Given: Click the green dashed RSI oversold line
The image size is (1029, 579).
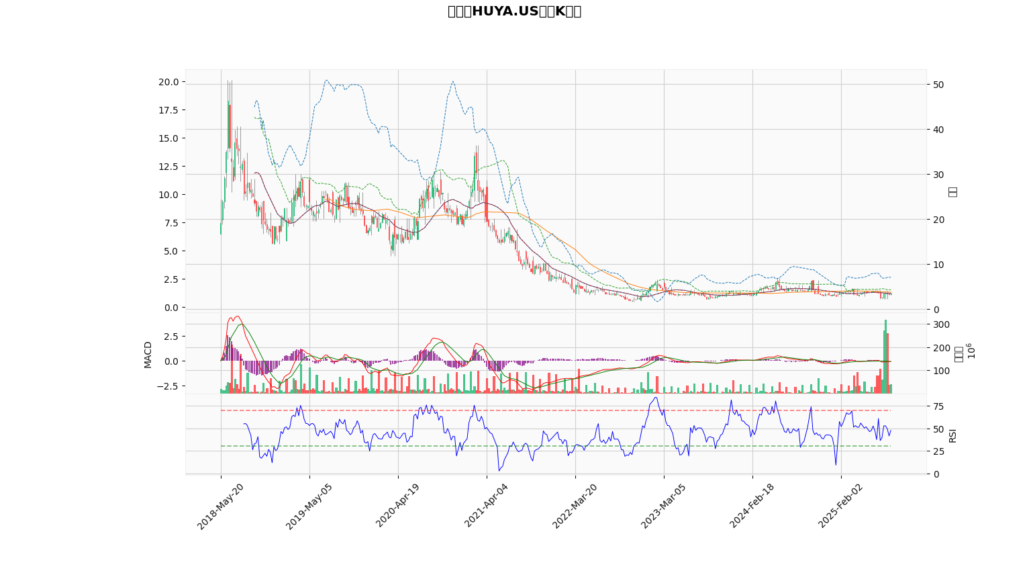Looking at the screenshot, I should pos(556,446).
